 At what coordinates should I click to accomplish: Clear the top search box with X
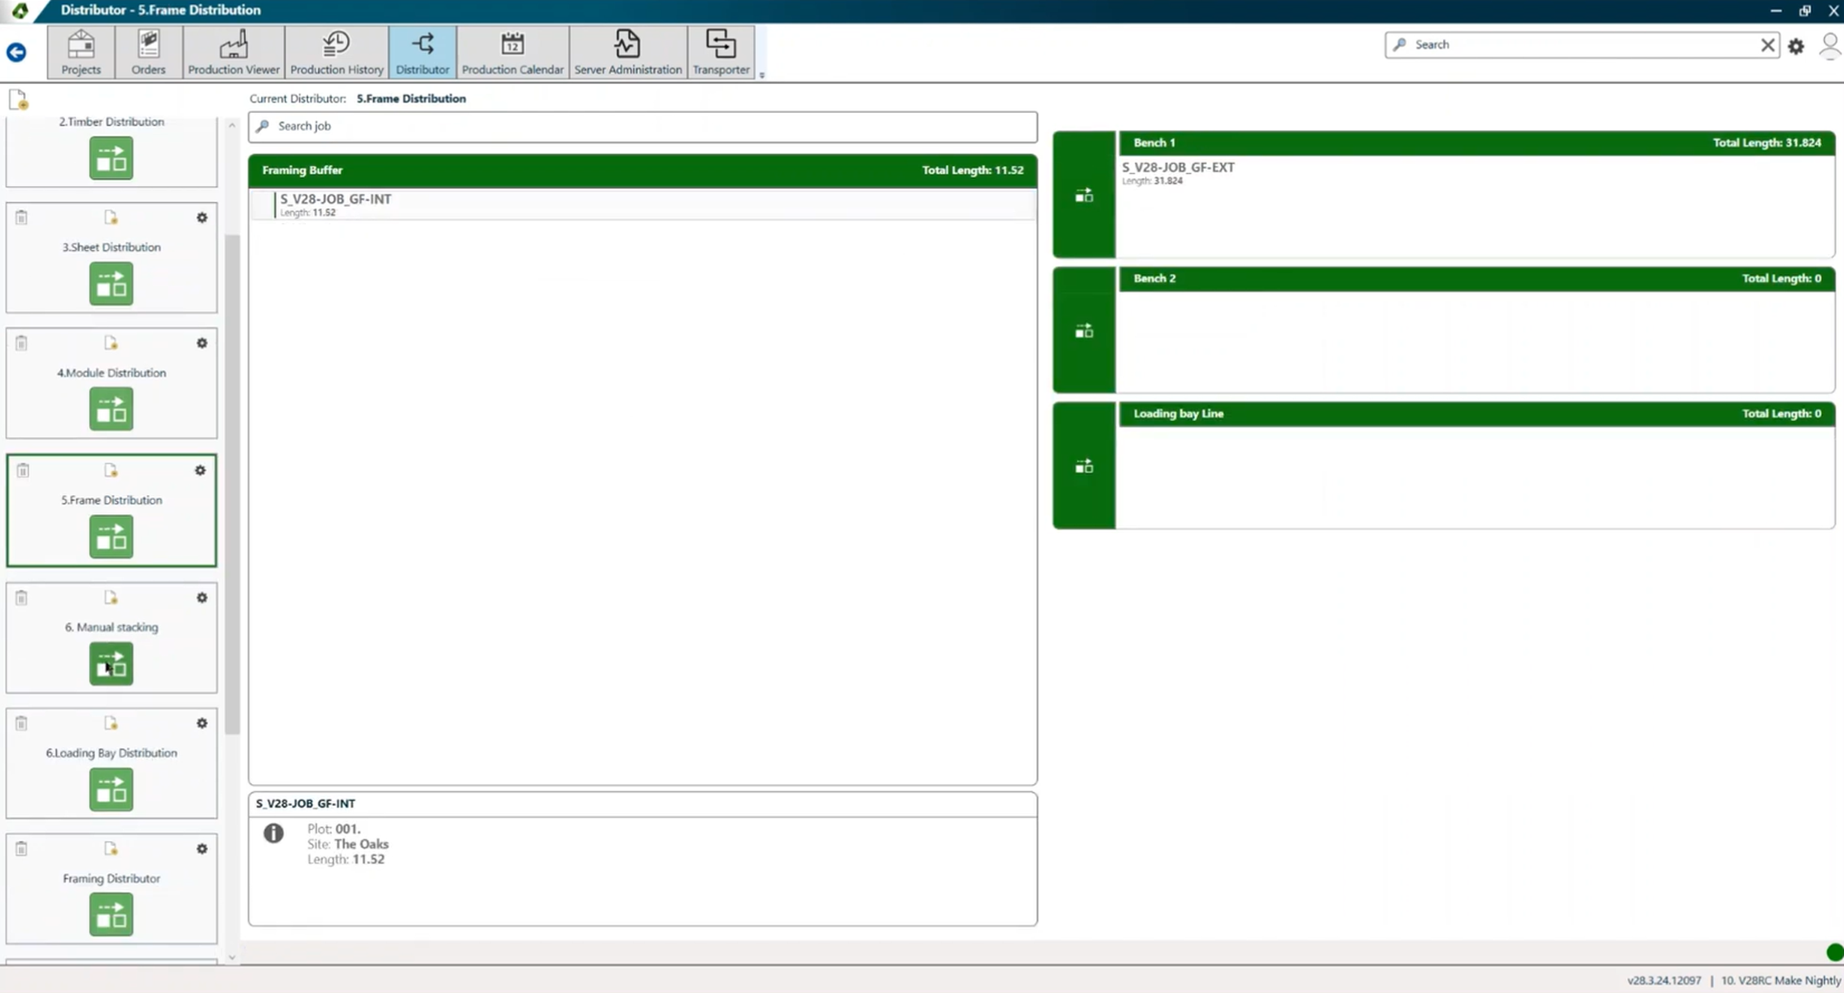click(x=1767, y=45)
